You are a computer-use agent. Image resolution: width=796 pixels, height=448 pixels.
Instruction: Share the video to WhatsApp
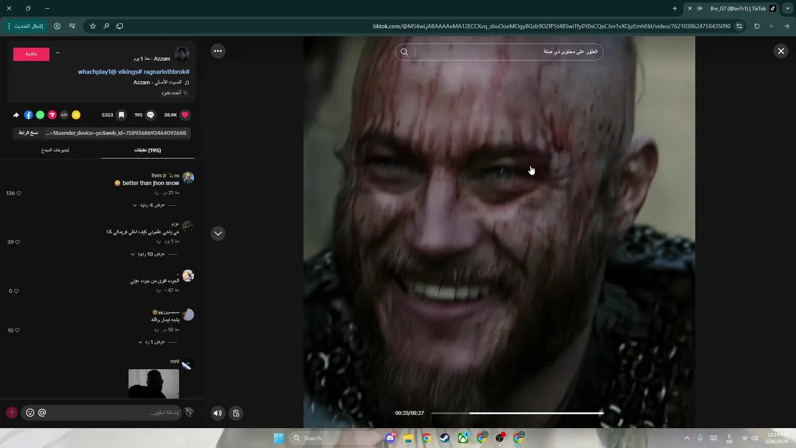point(40,115)
